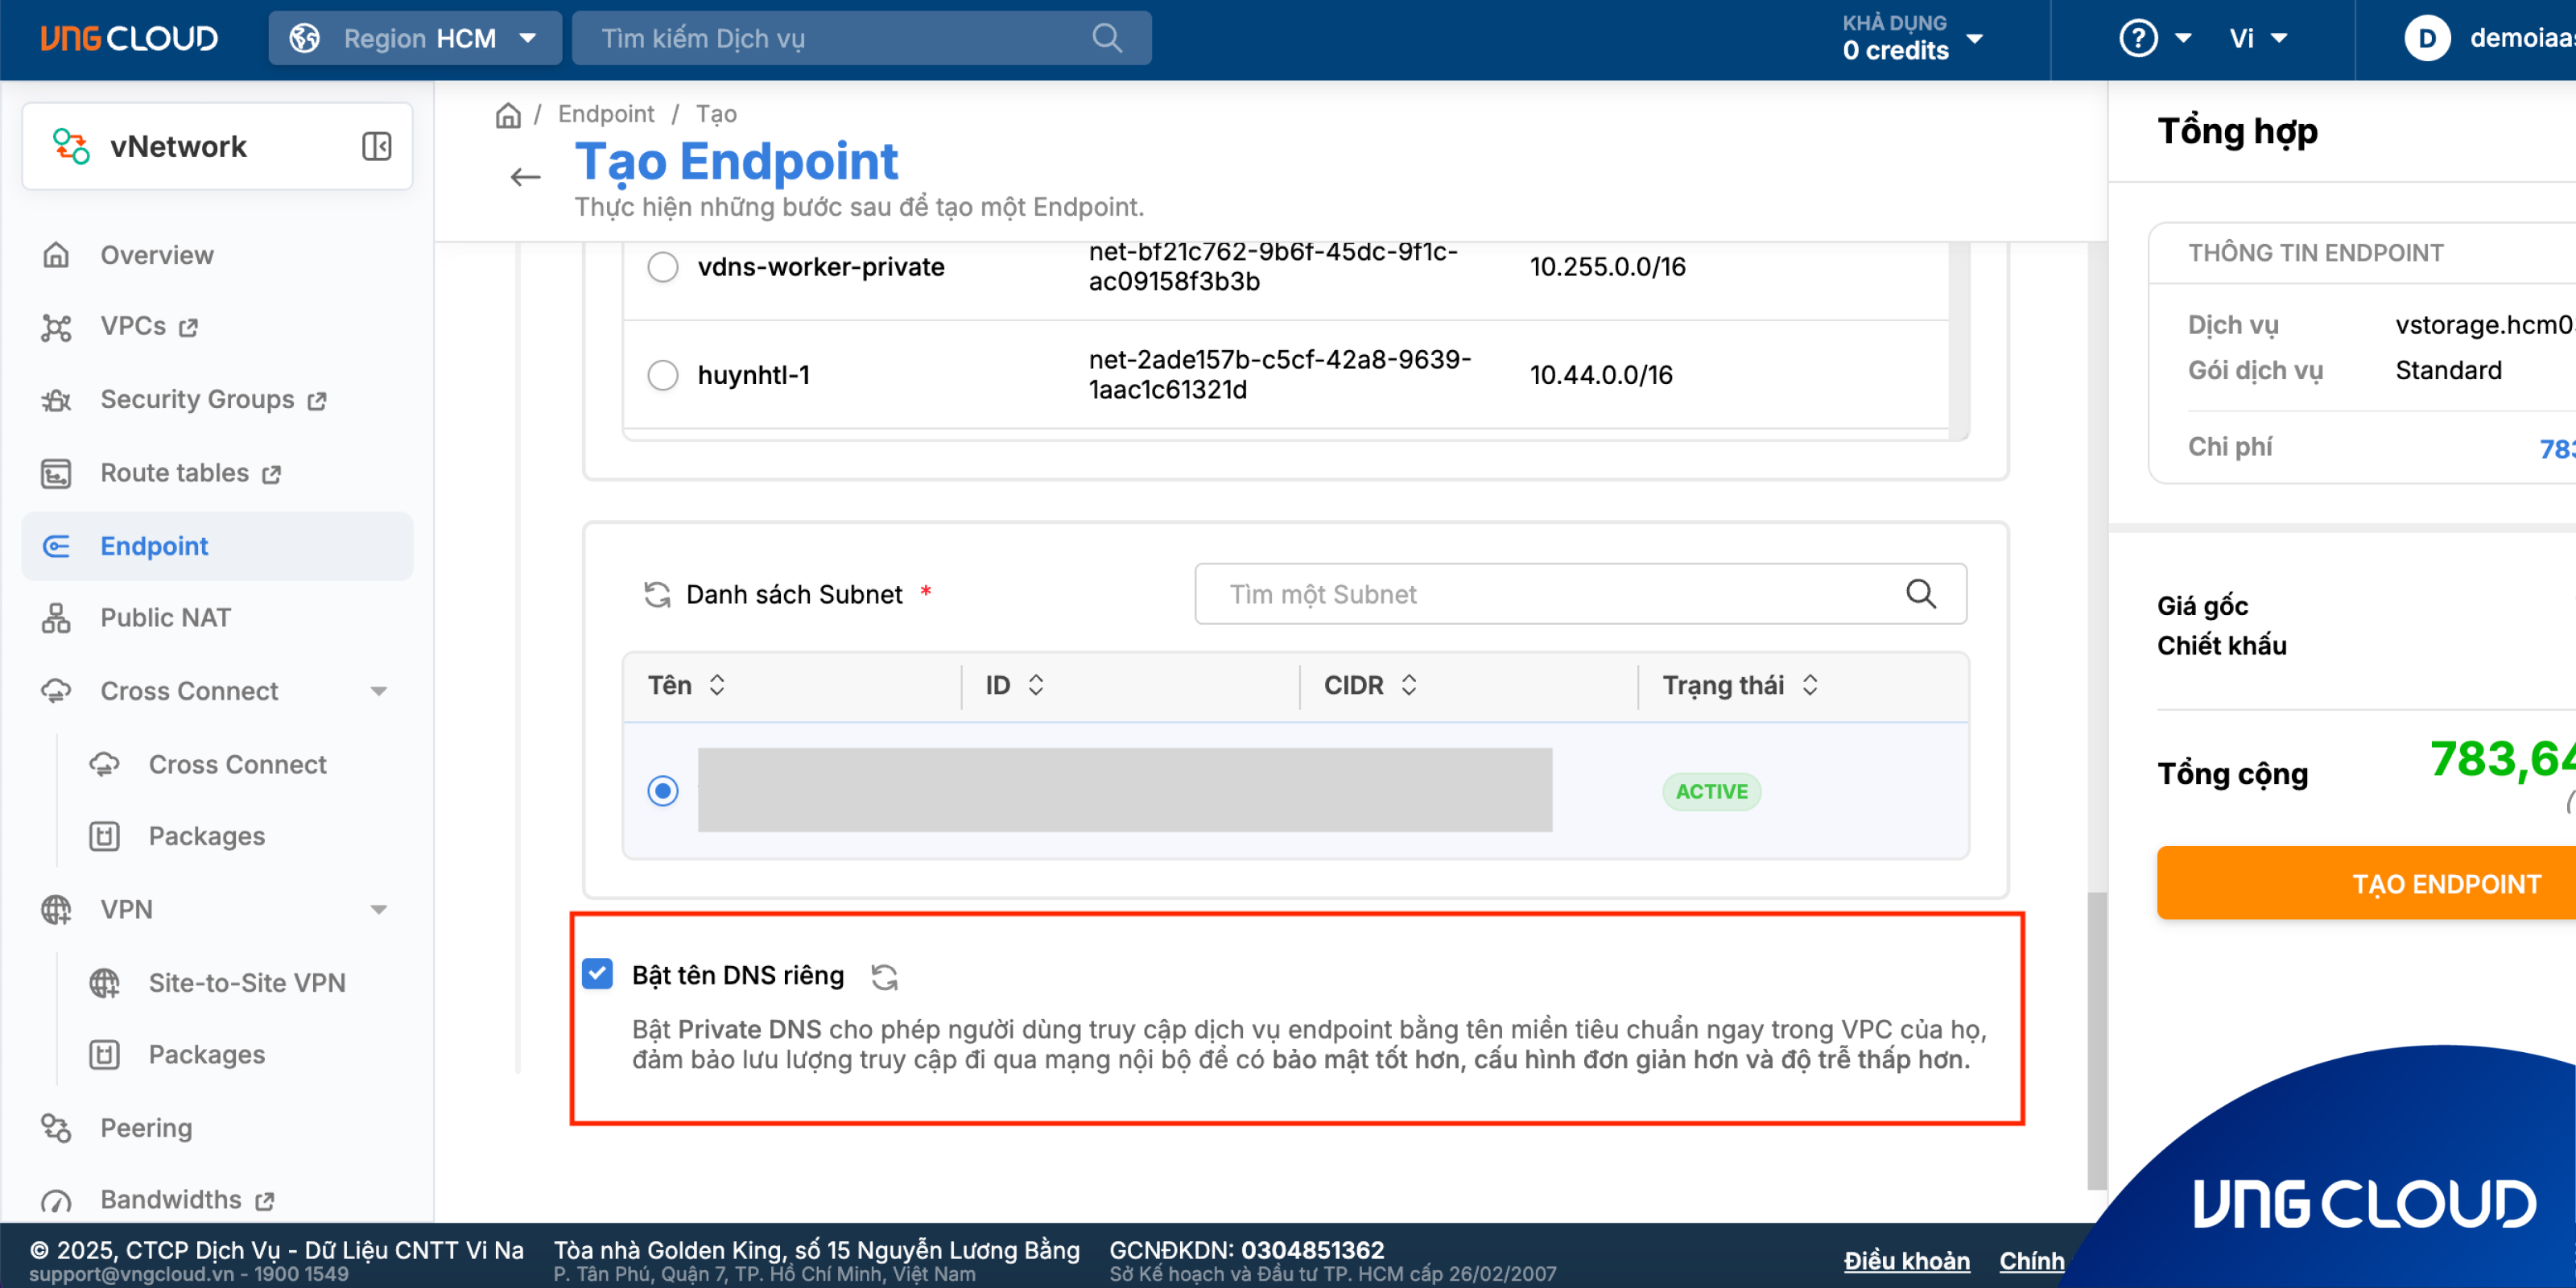This screenshot has height=1288, width=2576.
Task: Uncheck the Bật tên DNS riêng checkbox
Action: pyautogui.click(x=598, y=974)
